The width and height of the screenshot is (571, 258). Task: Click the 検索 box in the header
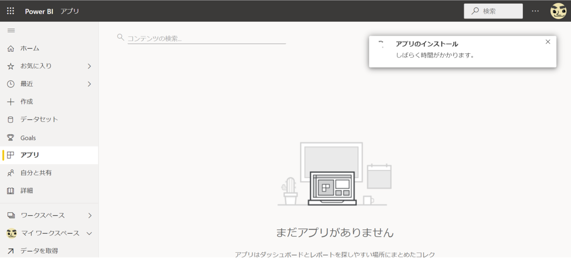(x=493, y=11)
